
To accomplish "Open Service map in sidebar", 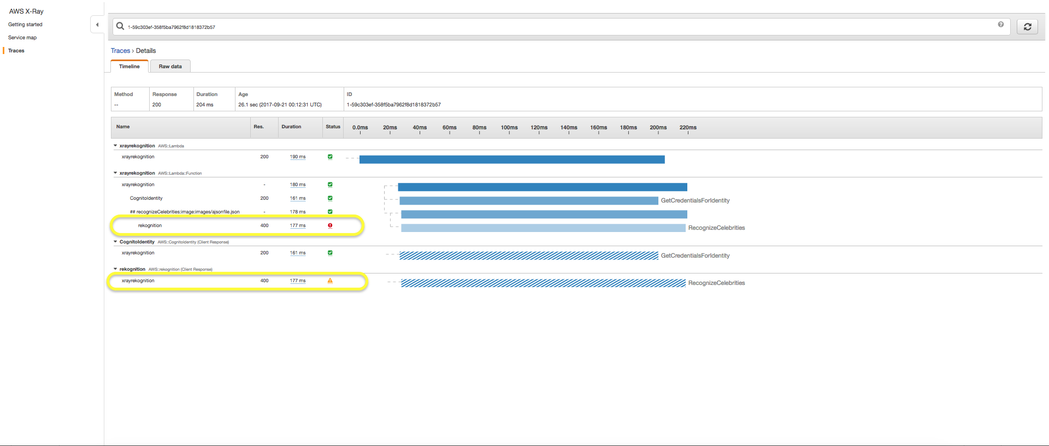I will (22, 38).
